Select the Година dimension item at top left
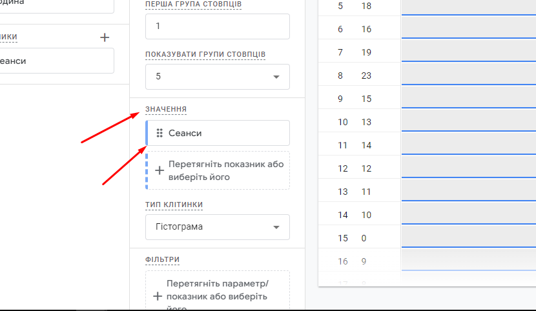This screenshot has width=536, height=311. pos(52,3)
